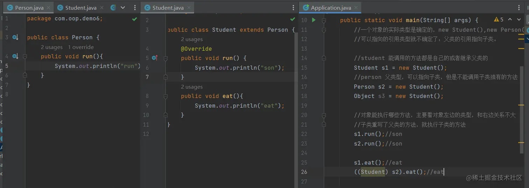Jump to the next highlighted problem with the down arrow
This screenshot has width=529, height=188.
tap(519, 20)
